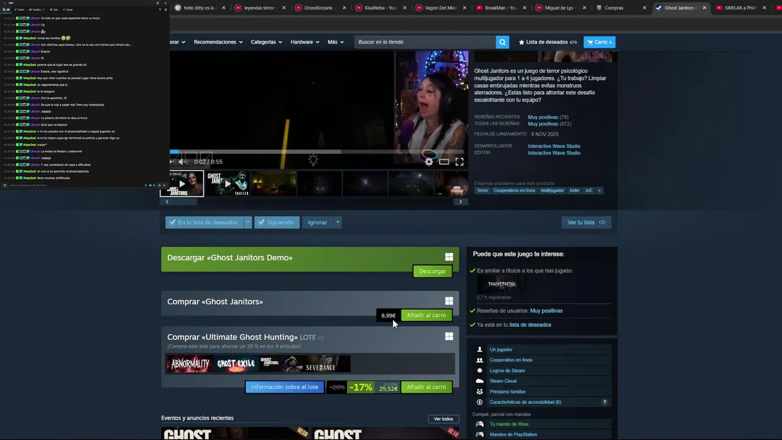
Task: Click the cart icon in Carro button
Action: point(590,42)
